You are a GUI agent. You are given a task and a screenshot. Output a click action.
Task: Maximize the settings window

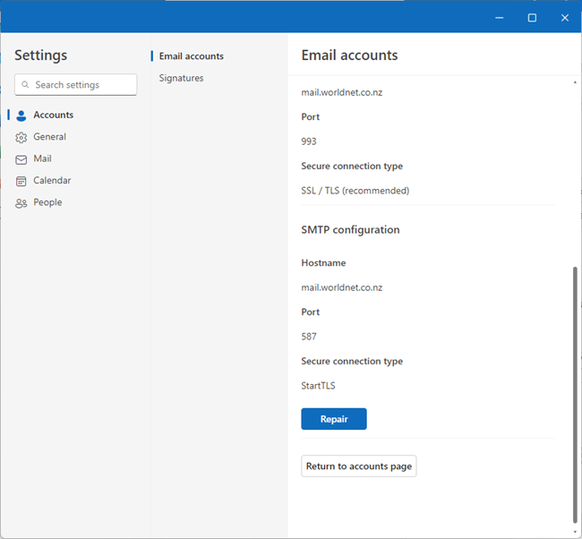[532, 17]
